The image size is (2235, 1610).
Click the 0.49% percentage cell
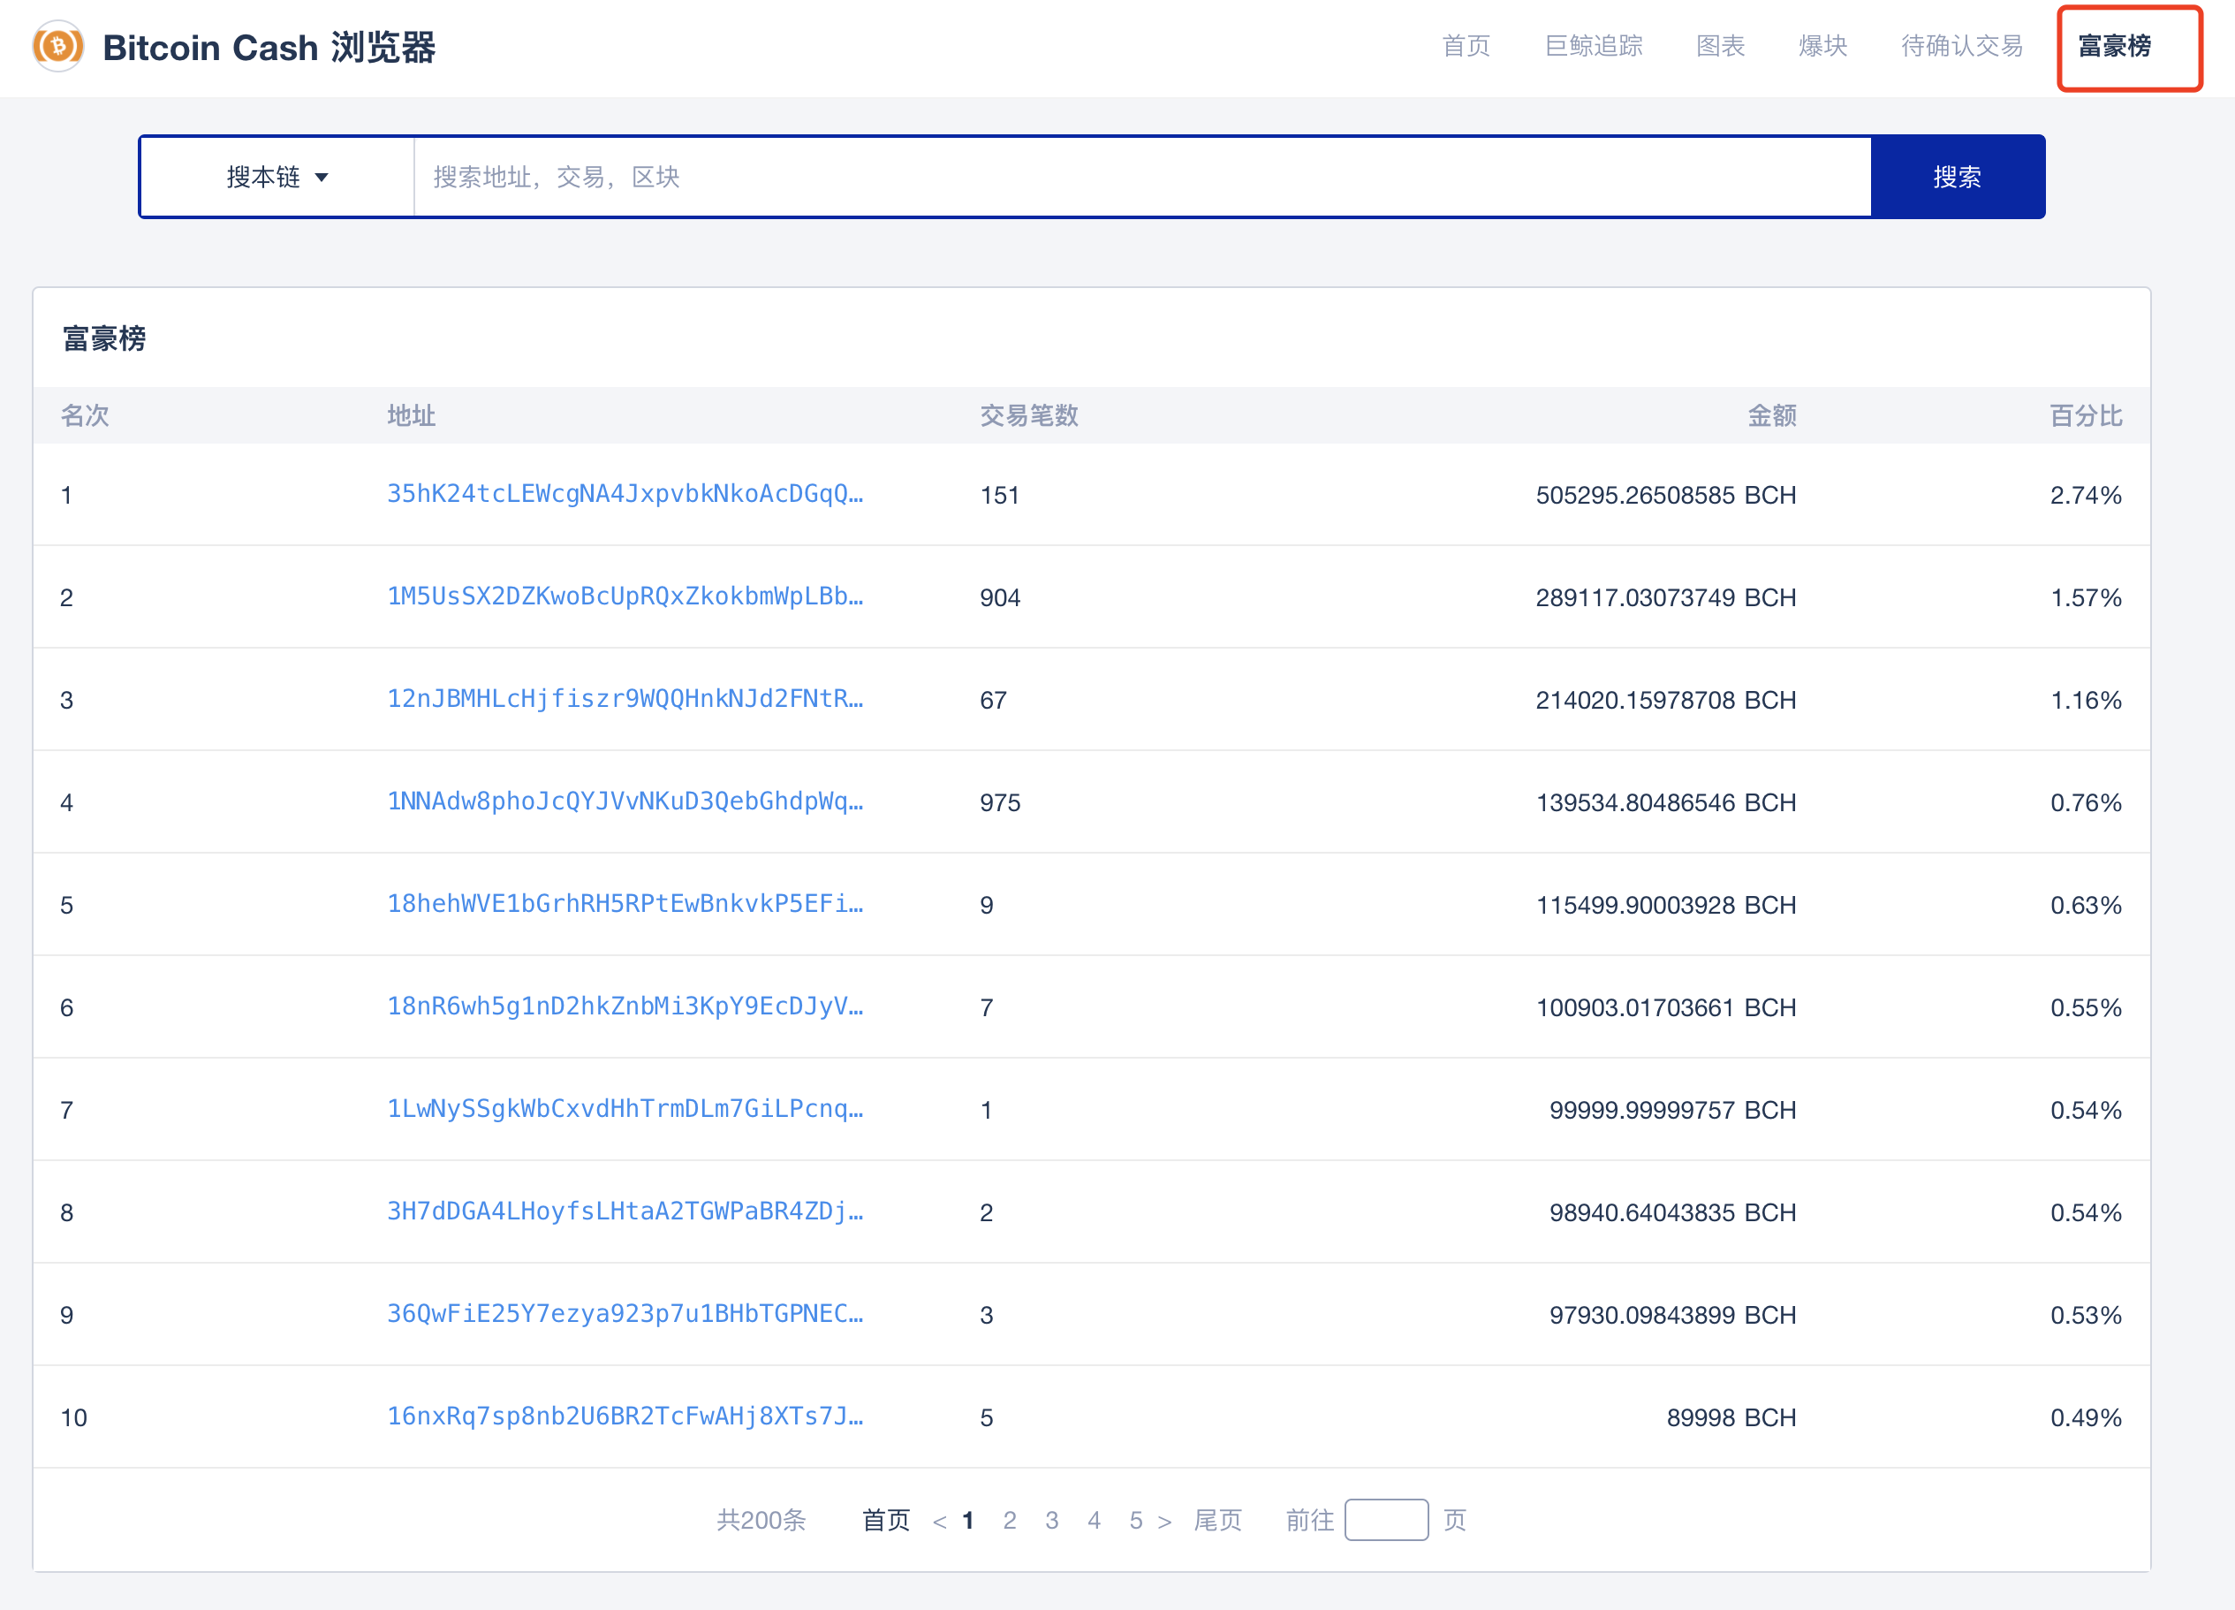(2087, 1417)
